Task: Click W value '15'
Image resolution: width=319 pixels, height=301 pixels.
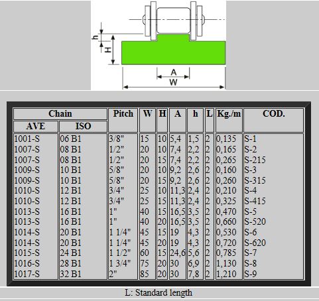Action: [x=145, y=139]
